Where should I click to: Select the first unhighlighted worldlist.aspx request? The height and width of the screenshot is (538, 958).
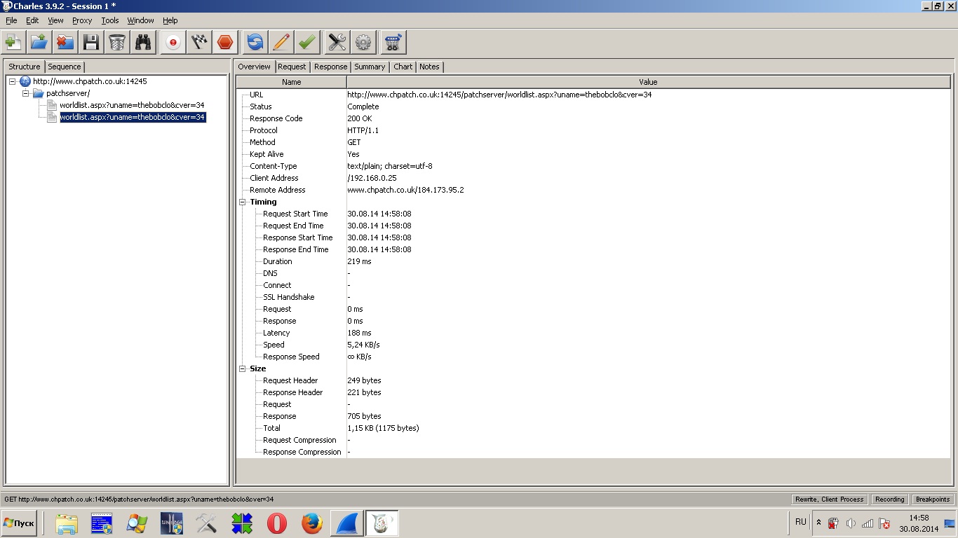[x=132, y=105]
